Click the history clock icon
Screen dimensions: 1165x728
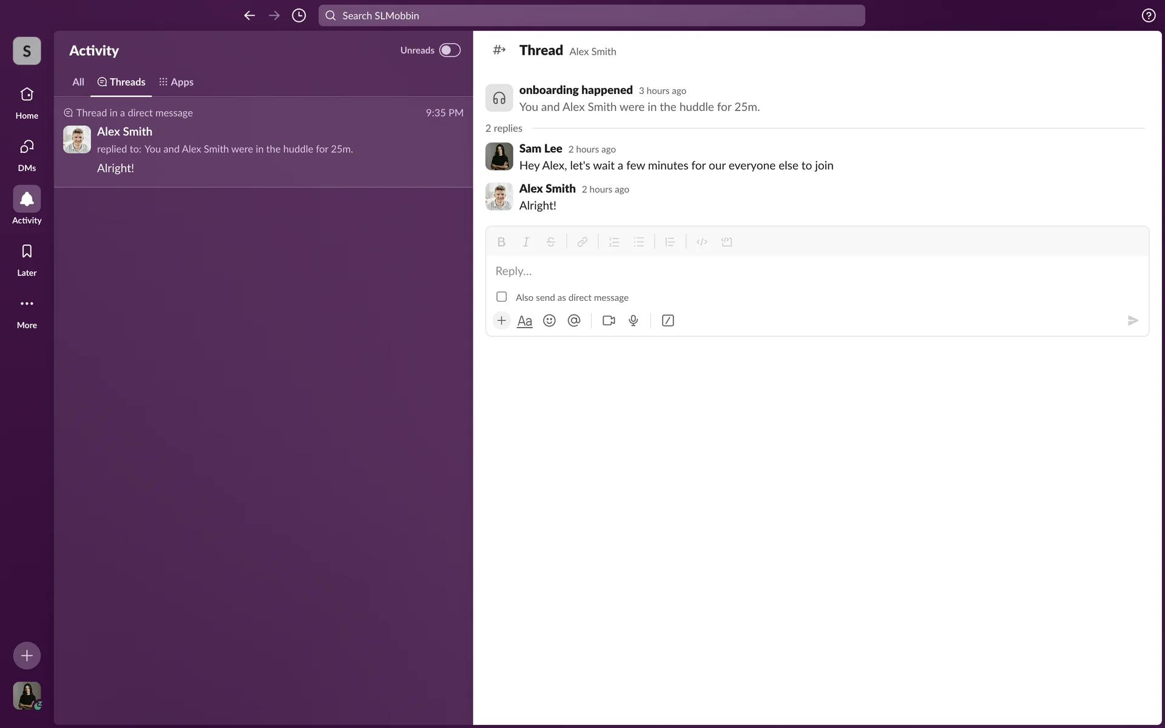tap(299, 16)
